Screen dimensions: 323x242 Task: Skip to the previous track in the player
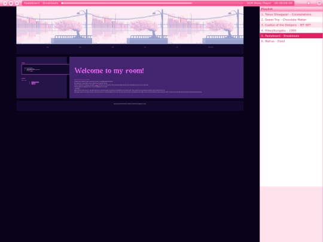pos(5,3)
